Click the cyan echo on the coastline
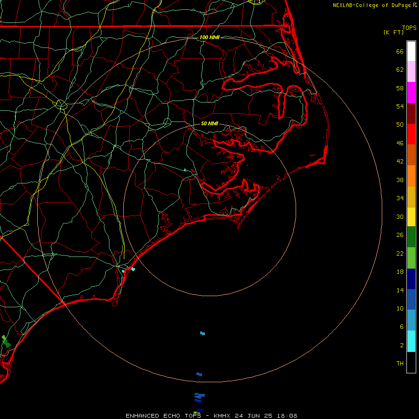Image resolution: width=419 pixels, height=419 pixels. click(133, 269)
